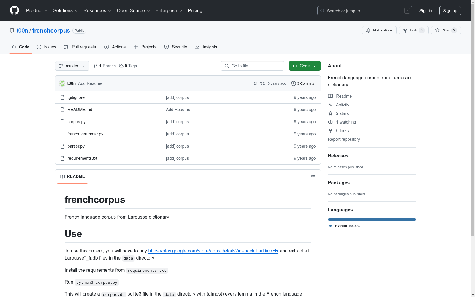Open the Security tab
Image resolution: width=475 pixels, height=297 pixels.
[x=176, y=47]
